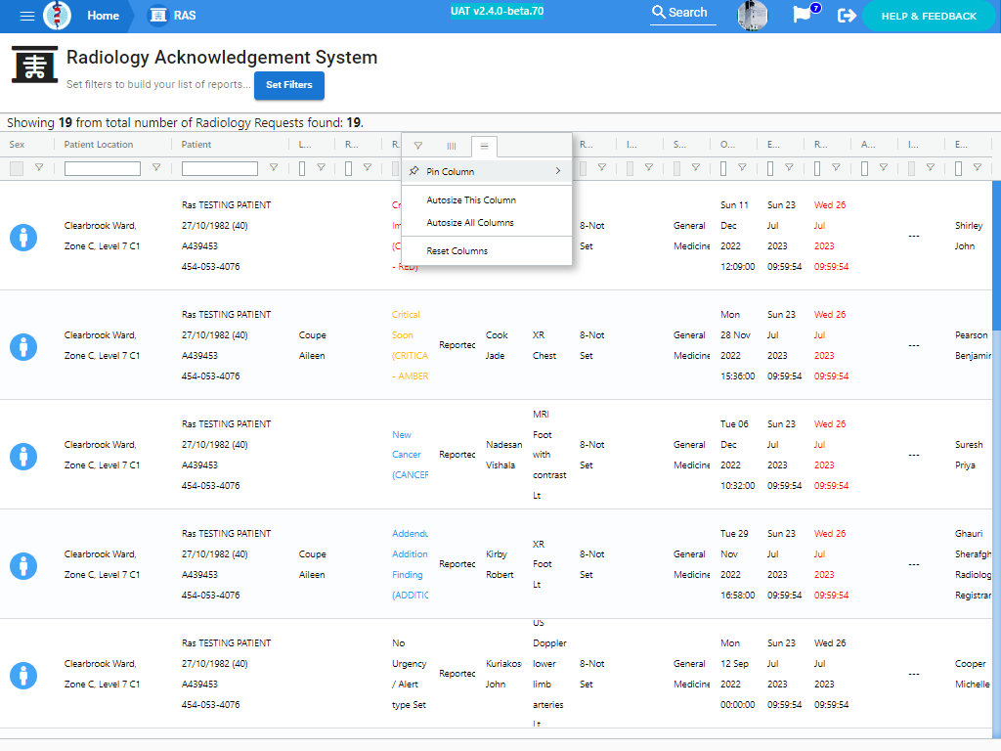
Task: Open filter funnel for the O... date column
Action: tap(743, 168)
